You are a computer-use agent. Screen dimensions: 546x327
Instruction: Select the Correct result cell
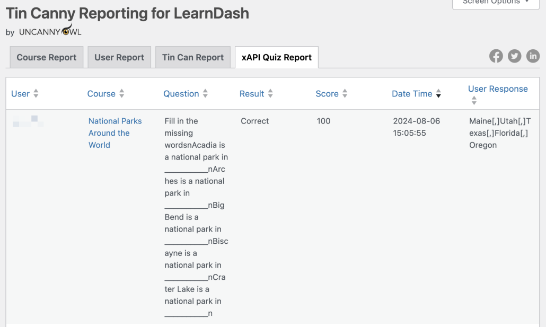(254, 121)
